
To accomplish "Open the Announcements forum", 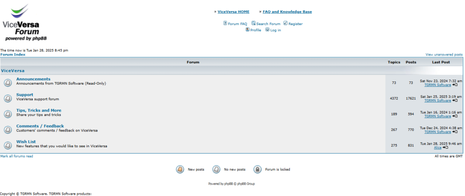I will click(x=33, y=79).
